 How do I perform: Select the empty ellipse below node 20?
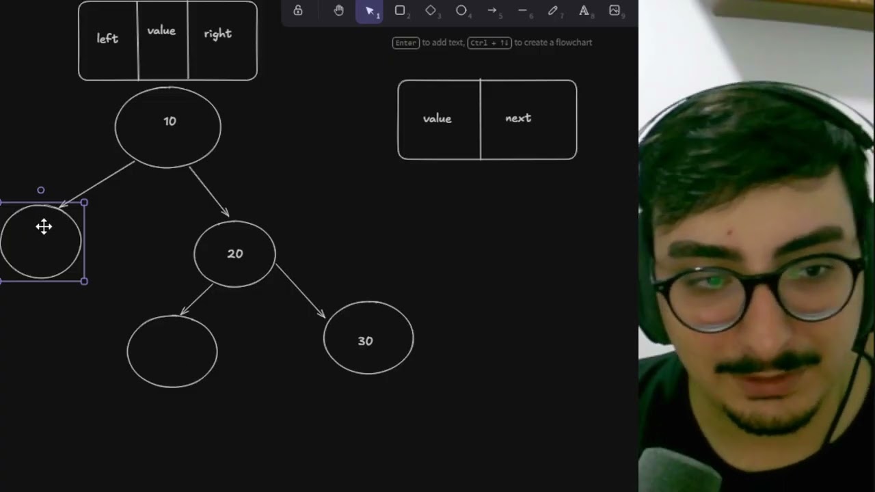pos(172,351)
